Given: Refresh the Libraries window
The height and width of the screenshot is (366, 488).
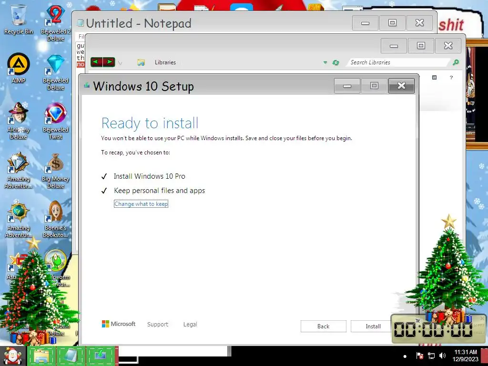Looking at the screenshot, I should point(335,62).
